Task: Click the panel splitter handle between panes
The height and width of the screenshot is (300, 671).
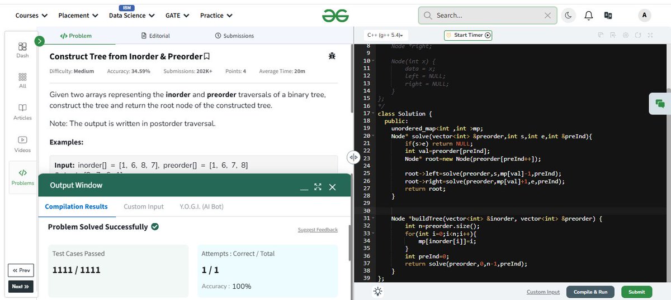Action: (x=353, y=157)
